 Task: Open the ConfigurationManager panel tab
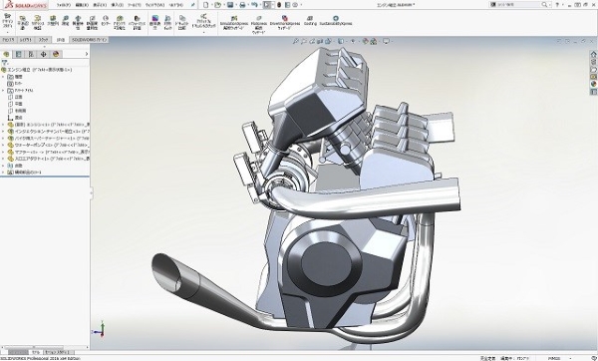(31, 54)
